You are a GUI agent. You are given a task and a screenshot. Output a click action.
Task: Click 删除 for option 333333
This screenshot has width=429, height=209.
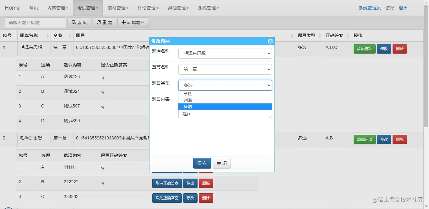coord(206,198)
